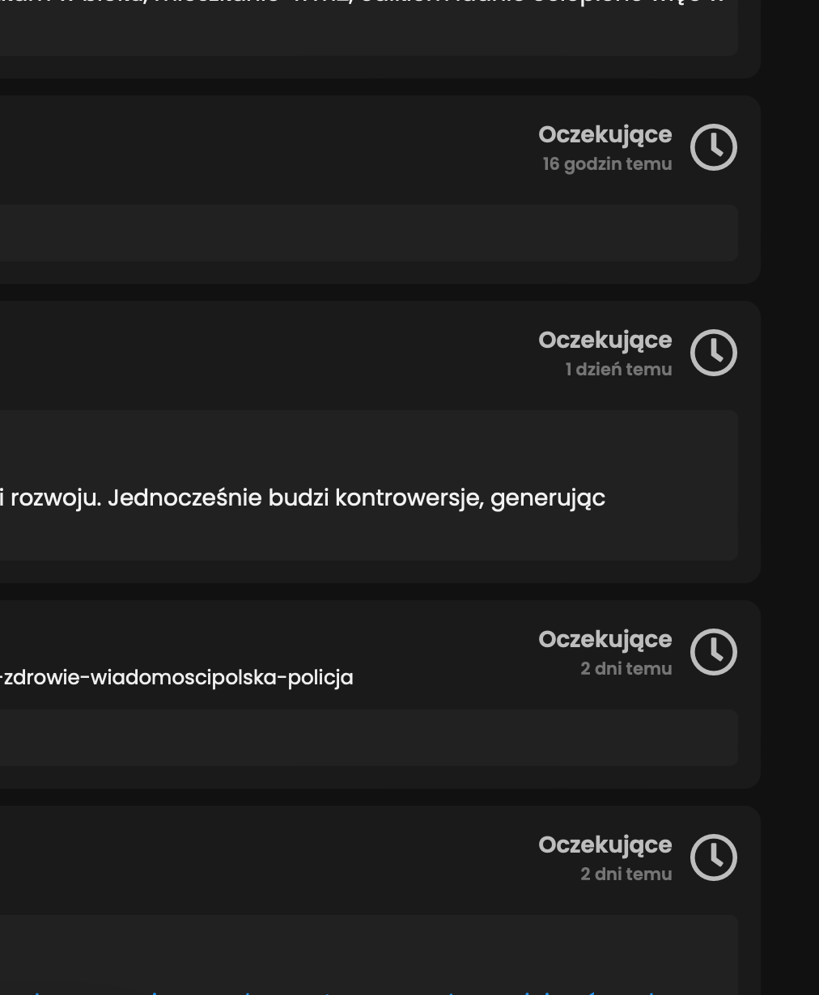The height and width of the screenshot is (995, 819).
Task: Select the "Oczekujące" status above "16 godzin temu"
Action: click(605, 135)
